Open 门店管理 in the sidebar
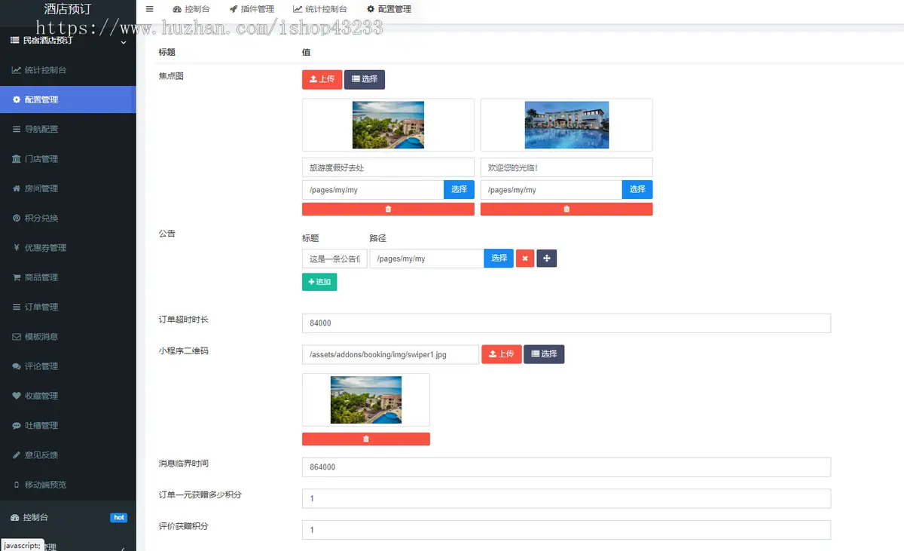 click(x=41, y=159)
